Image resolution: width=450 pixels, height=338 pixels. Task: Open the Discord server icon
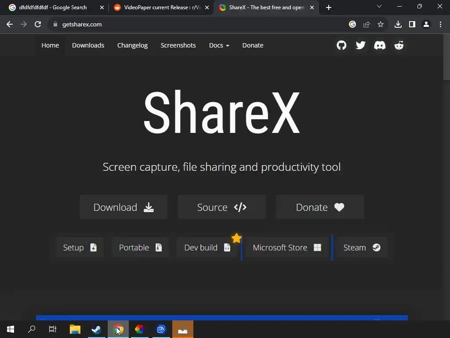380,45
